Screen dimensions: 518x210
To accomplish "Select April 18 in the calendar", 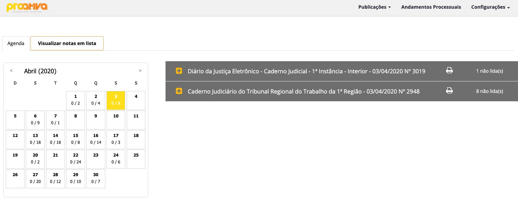I will coord(136,139).
